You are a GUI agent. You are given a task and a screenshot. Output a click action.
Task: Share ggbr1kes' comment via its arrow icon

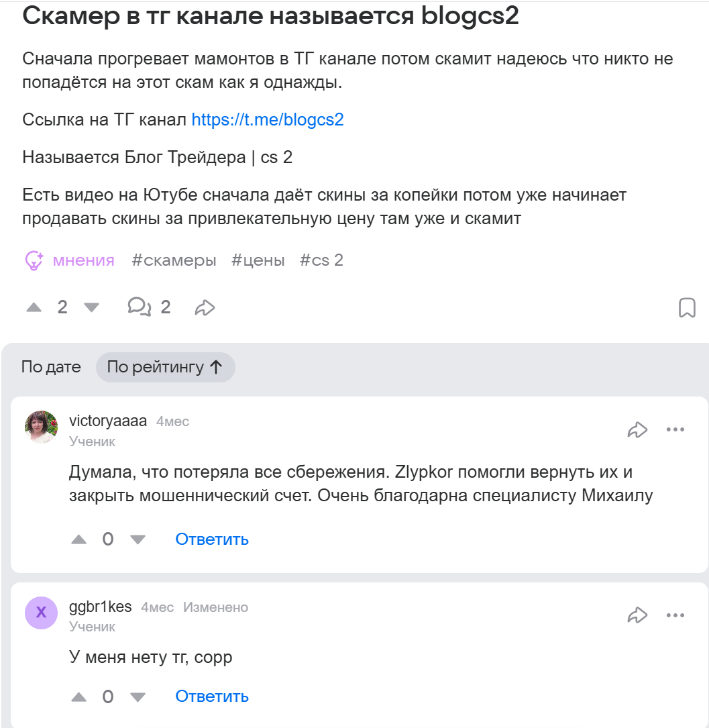click(638, 615)
